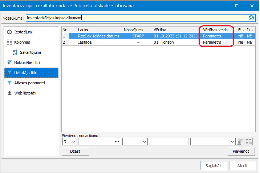Close the dialog window

pyautogui.click(x=252, y=6)
